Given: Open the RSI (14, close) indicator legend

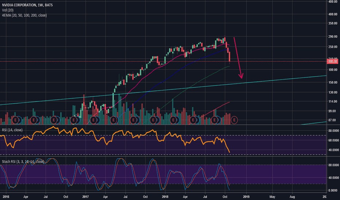Looking at the screenshot, I should [12, 130].
